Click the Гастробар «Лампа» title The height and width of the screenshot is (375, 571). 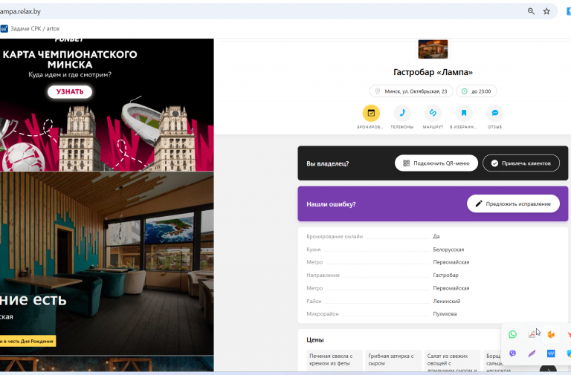pos(433,72)
